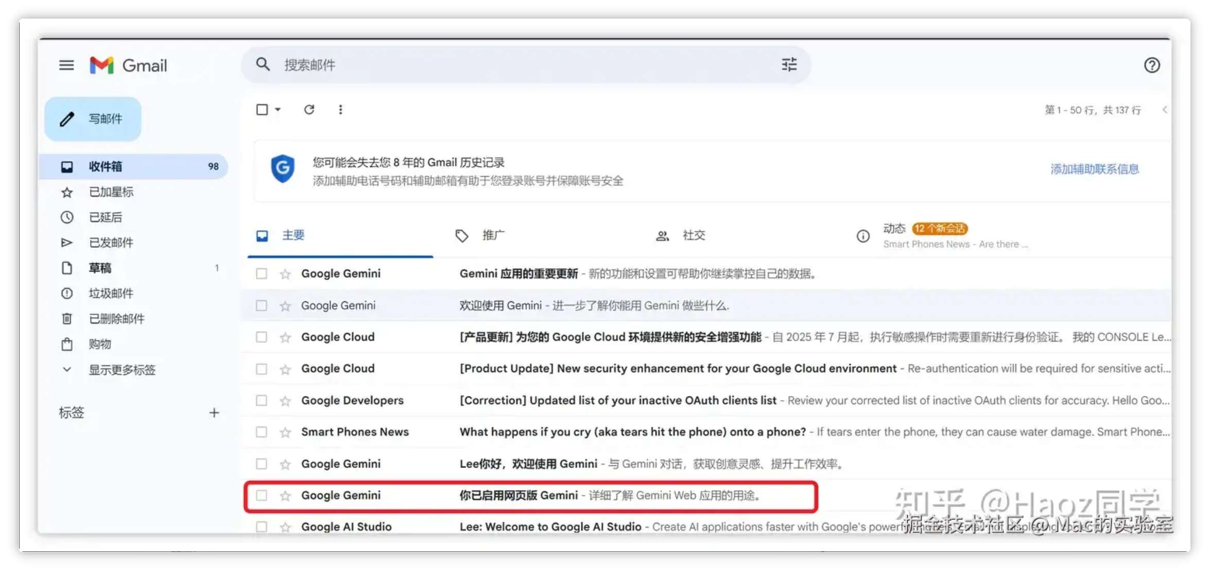Select Gemini 应用的重要更新 email checkbox
This screenshot has width=1209, height=571.
coord(262,273)
